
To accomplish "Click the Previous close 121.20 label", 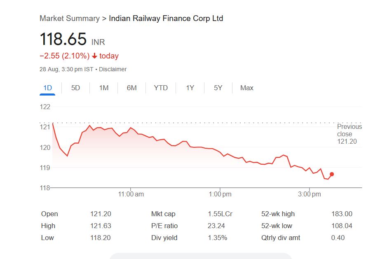I will 349,134.
